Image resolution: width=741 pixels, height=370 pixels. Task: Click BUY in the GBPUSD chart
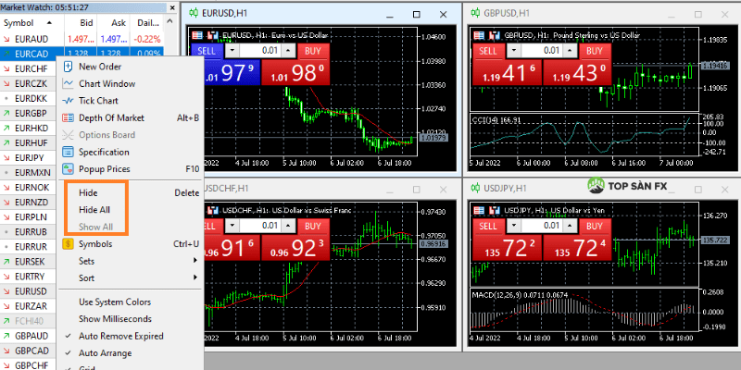click(595, 51)
